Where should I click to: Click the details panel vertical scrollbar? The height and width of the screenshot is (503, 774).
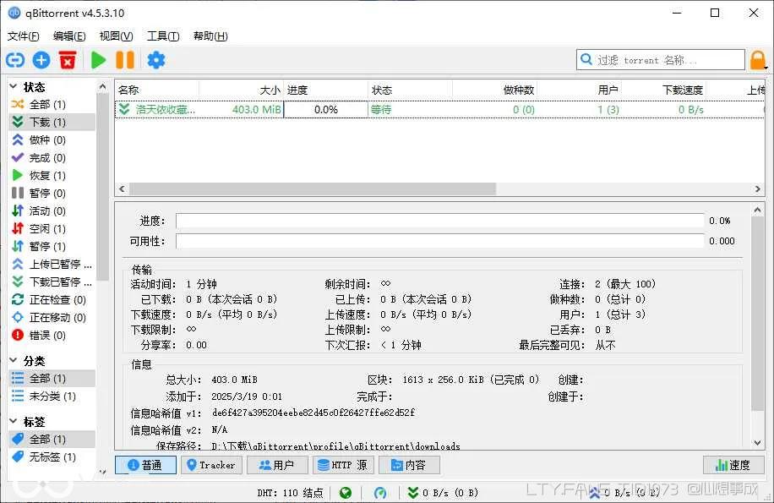click(757, 314)
